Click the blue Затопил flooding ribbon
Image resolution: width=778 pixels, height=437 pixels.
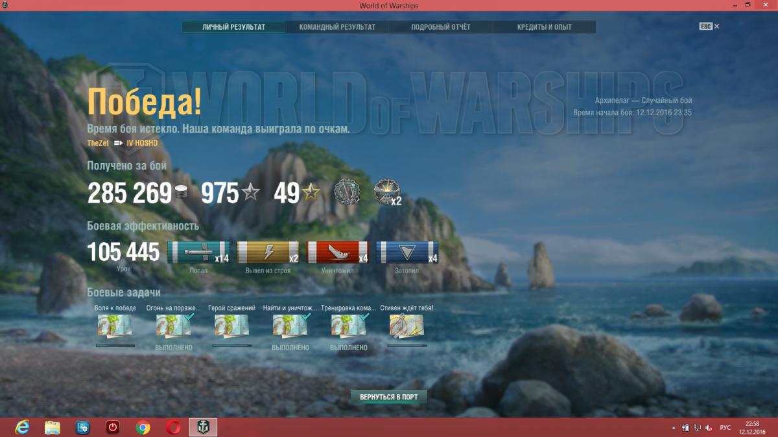407,252
